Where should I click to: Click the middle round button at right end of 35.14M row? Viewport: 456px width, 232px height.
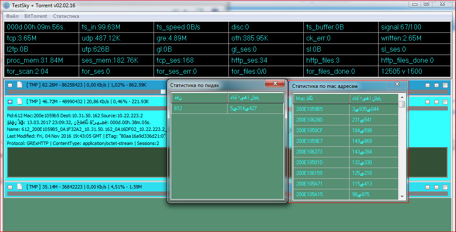tap(436, 187)
